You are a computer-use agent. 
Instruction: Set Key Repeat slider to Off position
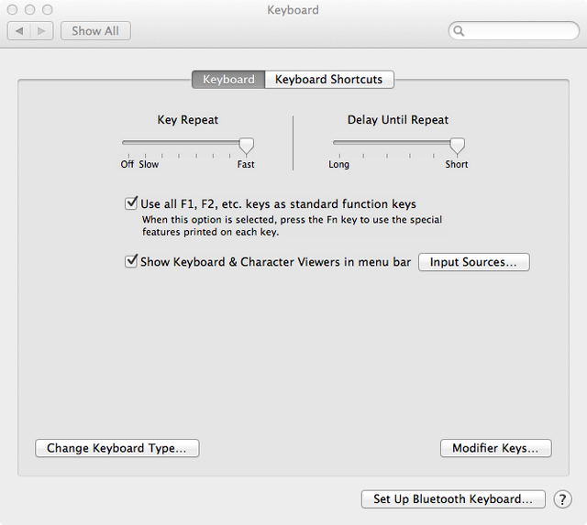tap(126, 144)
